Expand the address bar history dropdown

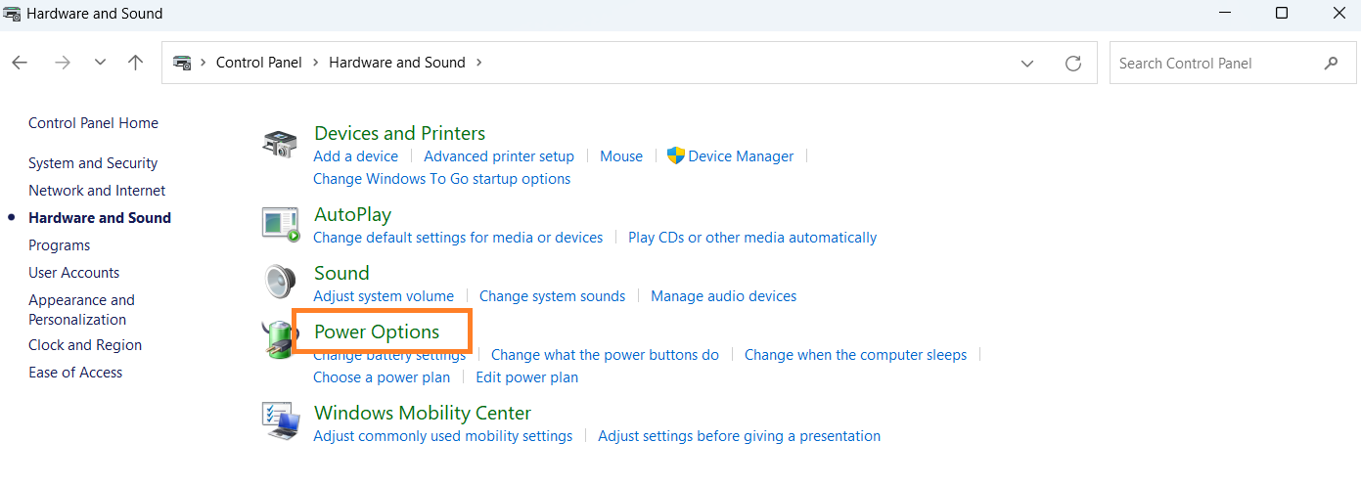tap(1027, 63)
